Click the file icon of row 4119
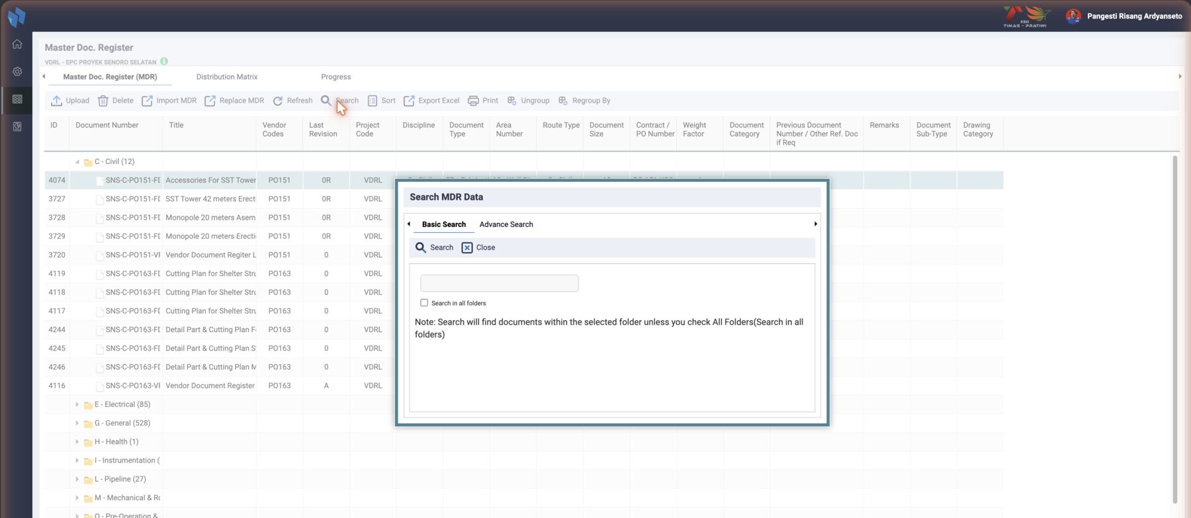 tap(100, 273)
